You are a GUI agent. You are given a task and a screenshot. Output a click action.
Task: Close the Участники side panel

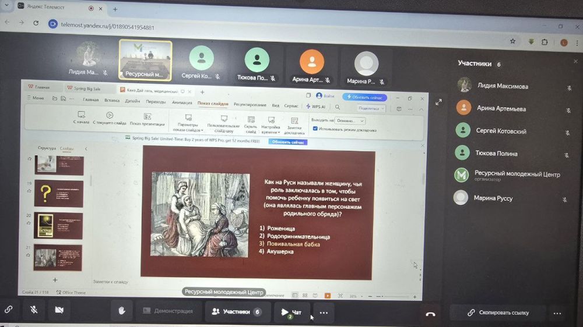coord(575,61)
